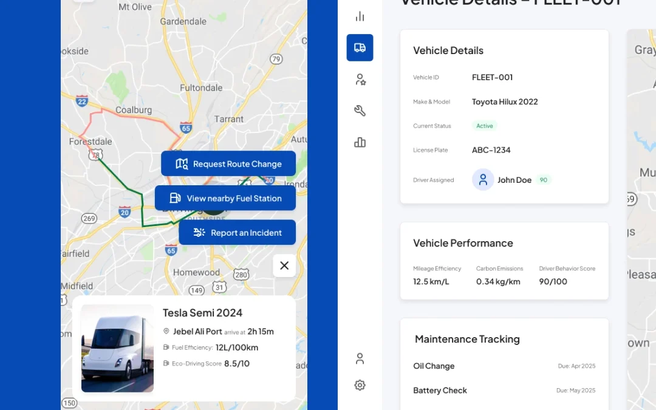The image size is (656, 410).
Task: Click the 12.5 km/L mileage value
Action: 431,282
